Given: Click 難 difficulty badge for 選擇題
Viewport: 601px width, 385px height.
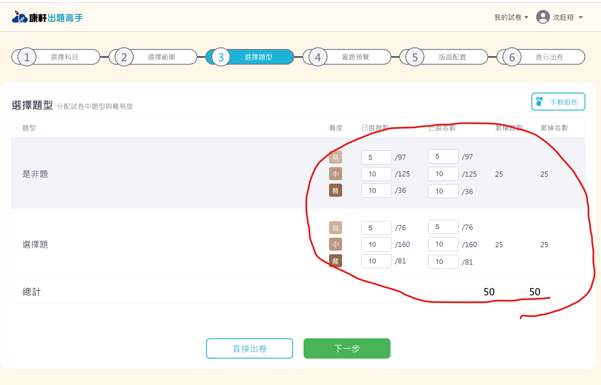Looking at the screenshot, I should coord(335,261).
